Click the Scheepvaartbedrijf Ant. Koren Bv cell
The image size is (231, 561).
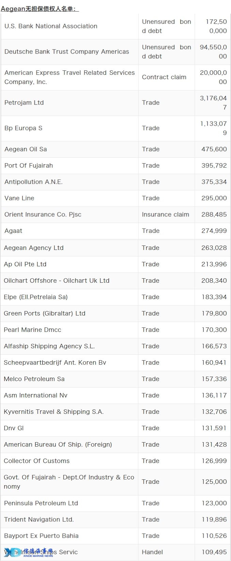(69, 363)
